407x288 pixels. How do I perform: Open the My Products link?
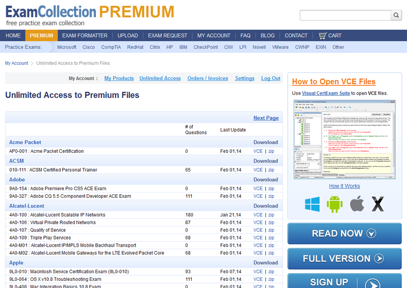click(119, 78)
